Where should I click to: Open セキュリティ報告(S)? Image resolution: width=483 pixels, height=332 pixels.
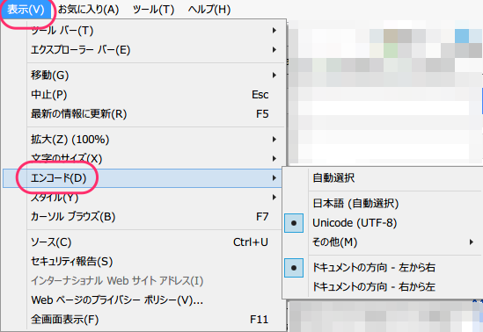143,262
